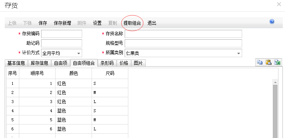Select the 自由项组合 tab
This screenshot has height=138, width=285.
pyautogui.click(x=84, y=63)
